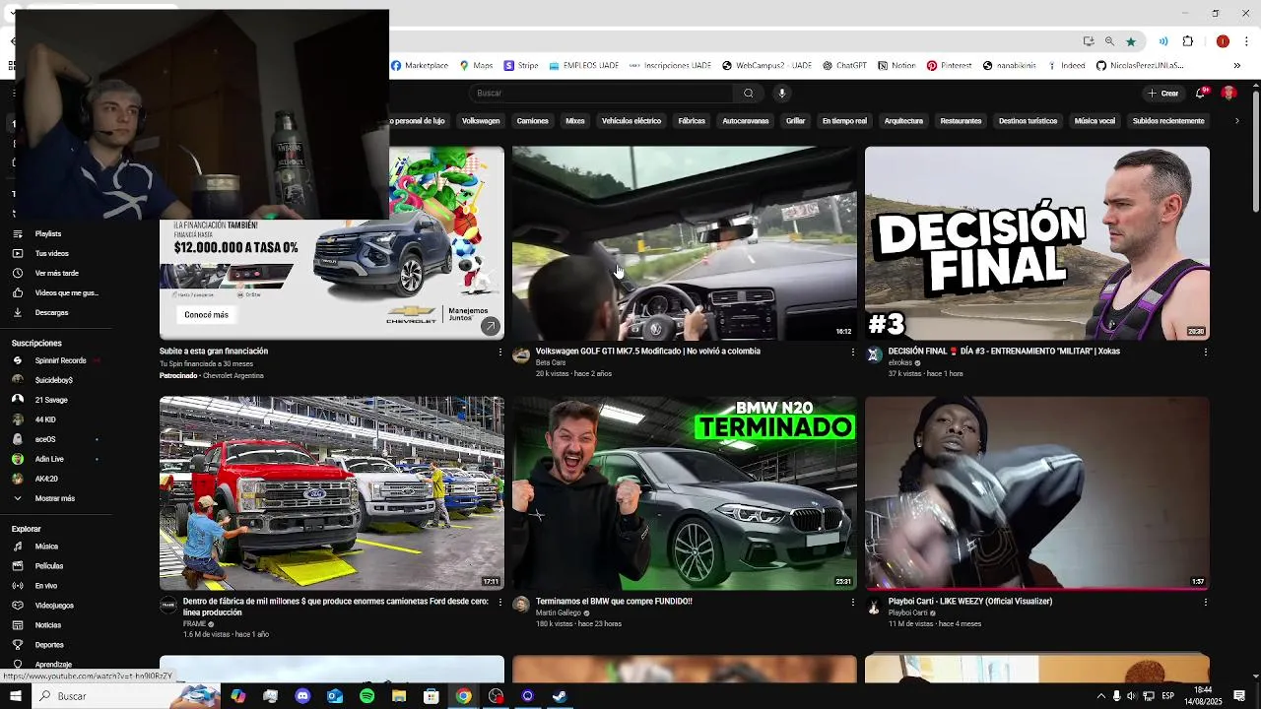
Task: Play BMW N20 TERMINADO video thumbnail
Action: pyautogui.click(x=685, y=493)
